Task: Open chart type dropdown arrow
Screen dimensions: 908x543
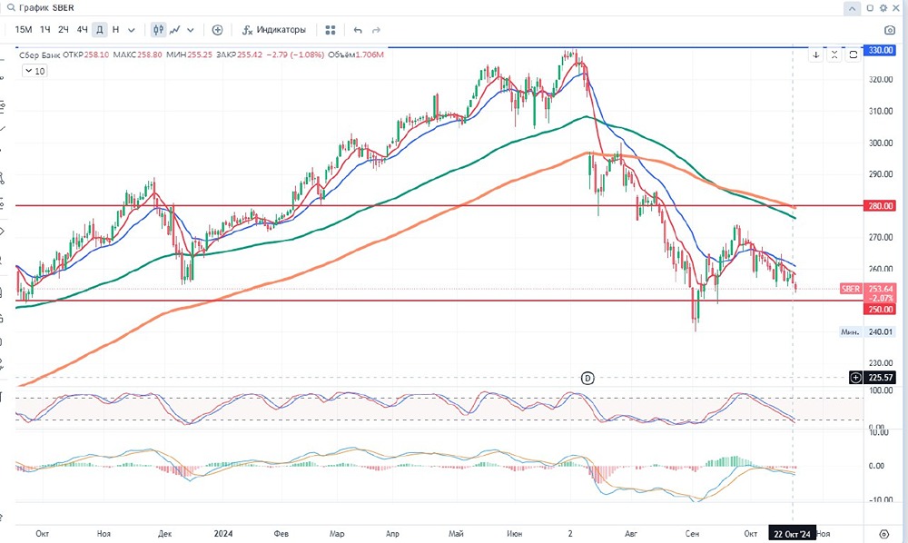Action: click(x=191, y=30)
